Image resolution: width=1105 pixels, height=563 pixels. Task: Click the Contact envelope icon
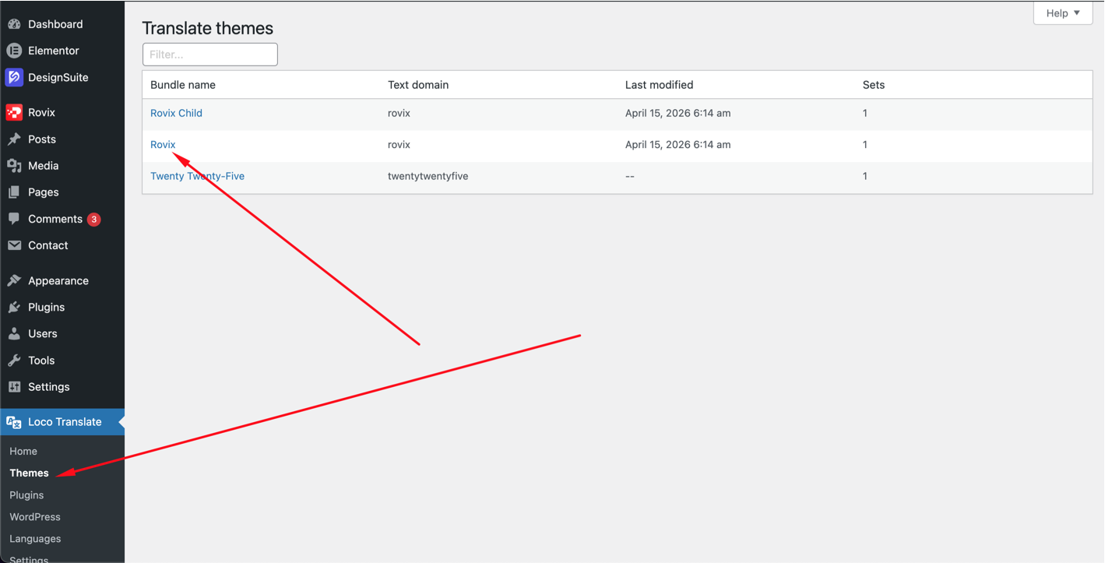click(x=14, y=245)
